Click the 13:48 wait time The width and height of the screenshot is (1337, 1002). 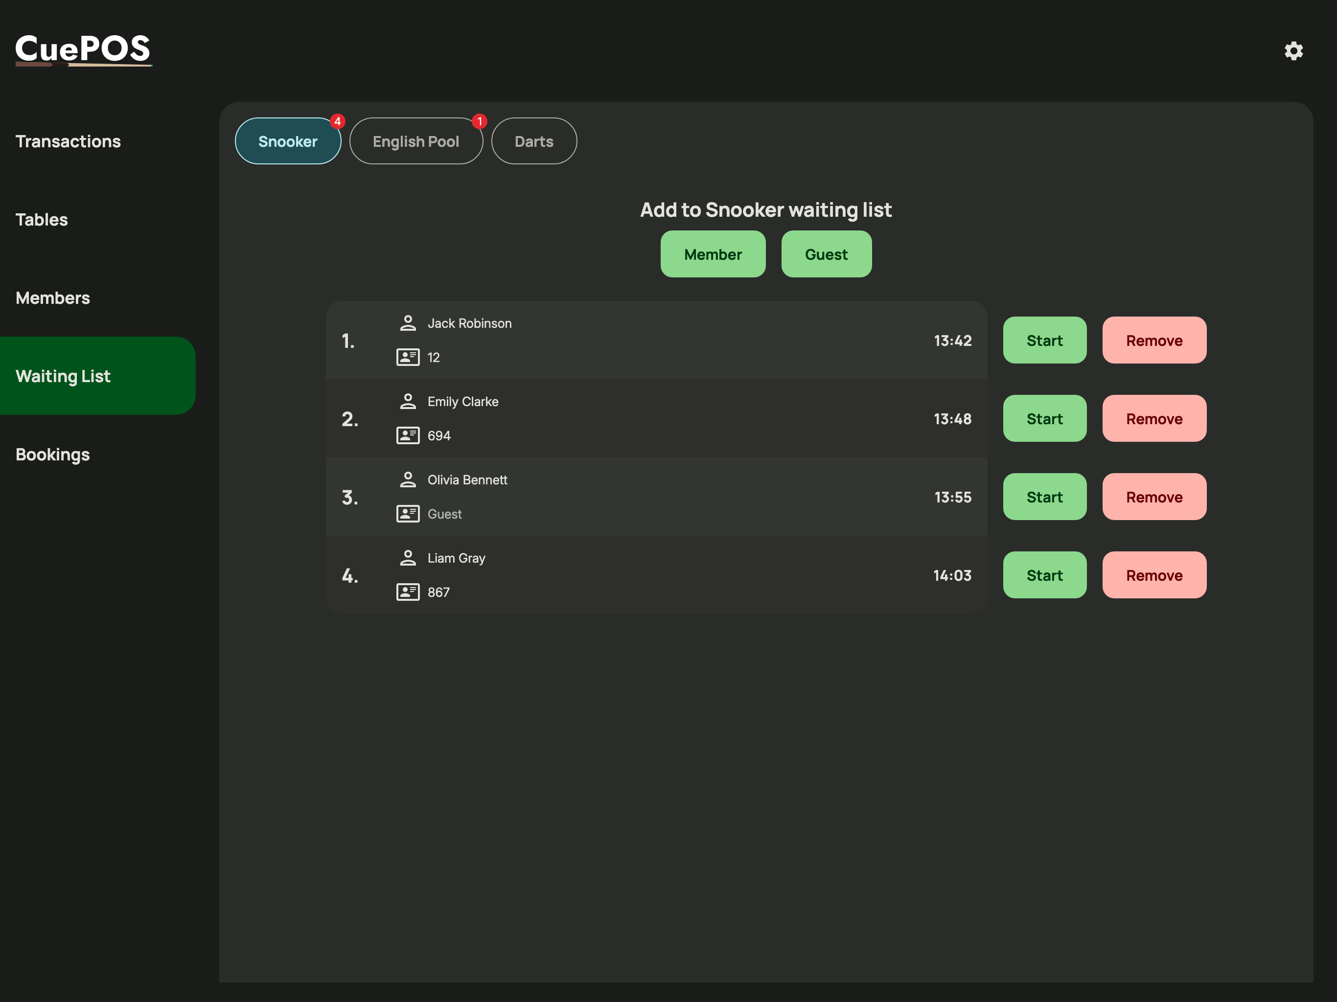952,419
